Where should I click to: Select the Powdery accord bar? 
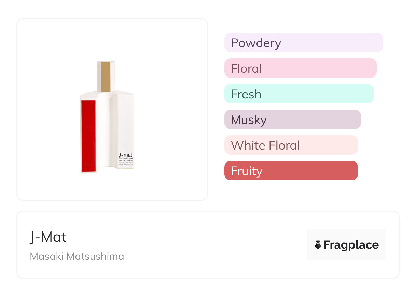pyautogui.click(x=303, y=43)
